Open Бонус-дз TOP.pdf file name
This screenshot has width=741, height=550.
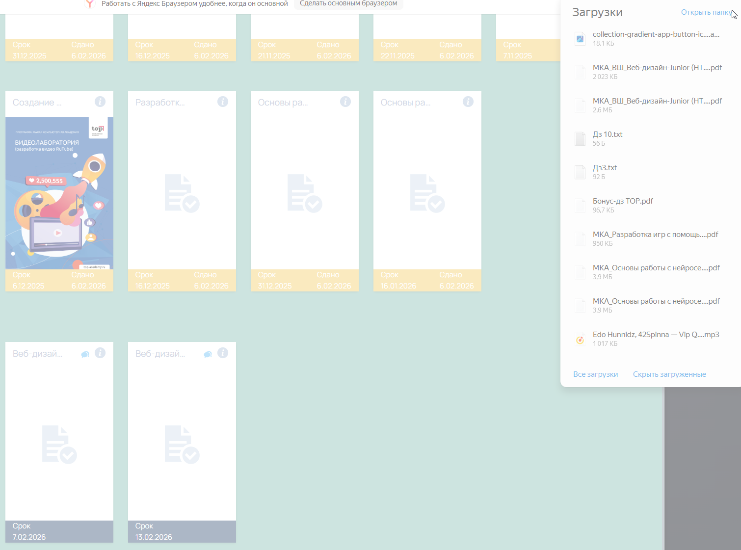pos(623,201)
